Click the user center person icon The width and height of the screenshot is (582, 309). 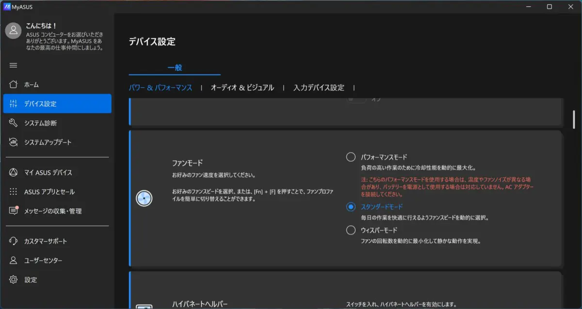[x=14, y=261]
